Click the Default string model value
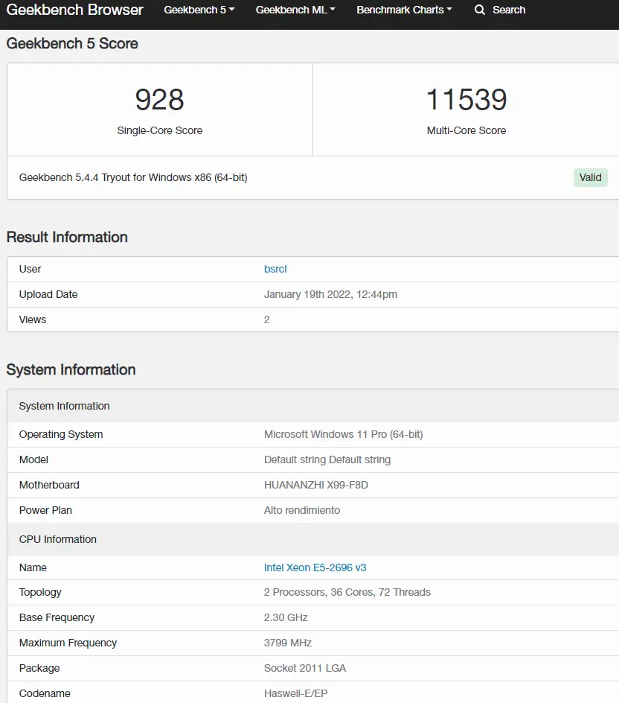 click(x=327, y=459)
